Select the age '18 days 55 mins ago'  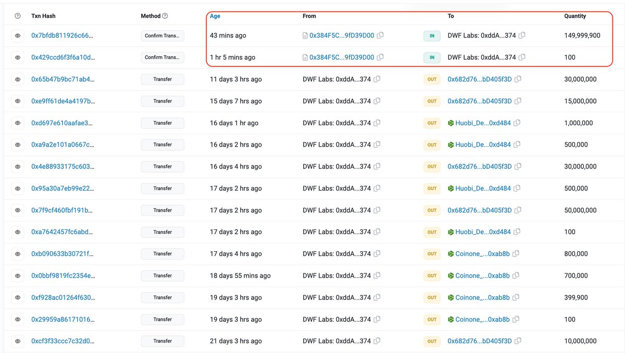[240, 276]
